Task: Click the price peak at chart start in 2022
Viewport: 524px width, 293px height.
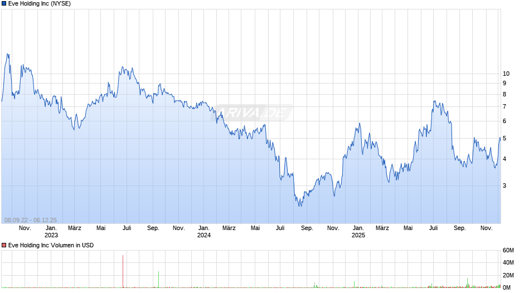Action: (x=8, y=55)
